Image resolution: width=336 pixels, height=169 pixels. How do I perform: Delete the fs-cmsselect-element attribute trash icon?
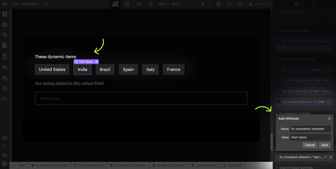(x=331, y=157)
